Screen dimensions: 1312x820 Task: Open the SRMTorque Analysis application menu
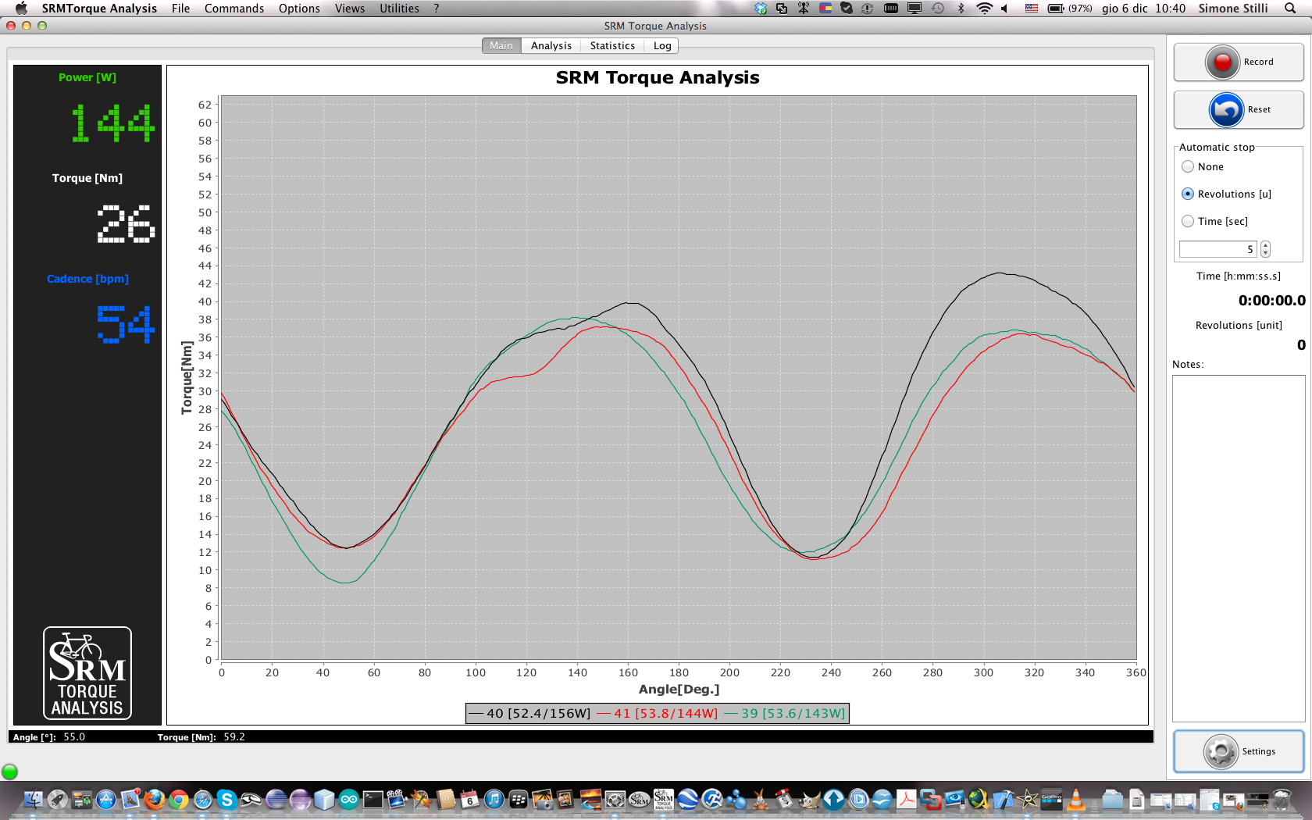[x=99, y=9]
